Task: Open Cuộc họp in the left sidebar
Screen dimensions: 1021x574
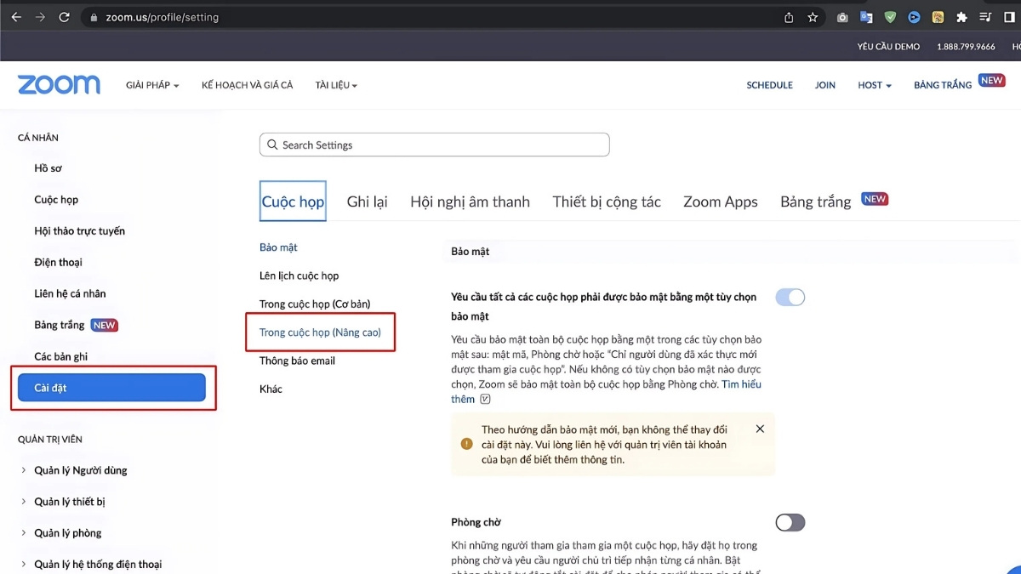Action: pos(56,200)
